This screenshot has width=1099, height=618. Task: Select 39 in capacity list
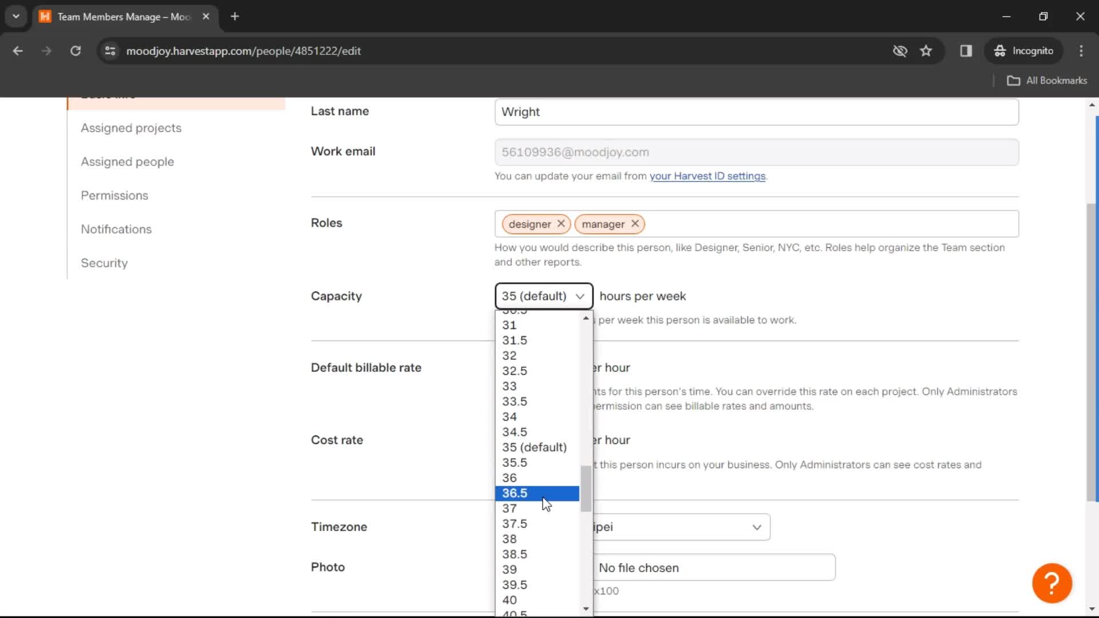point(537,569)
